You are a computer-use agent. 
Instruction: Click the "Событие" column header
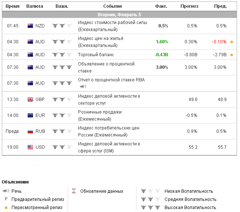[x=113, y=6]
